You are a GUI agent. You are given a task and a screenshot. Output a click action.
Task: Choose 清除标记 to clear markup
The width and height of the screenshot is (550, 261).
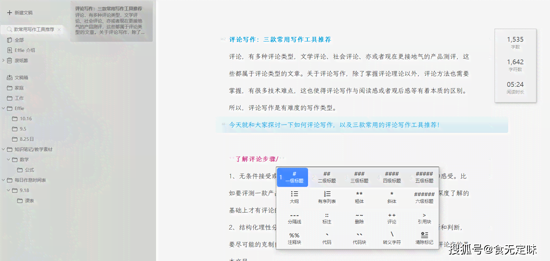click(x=424, y=239)
